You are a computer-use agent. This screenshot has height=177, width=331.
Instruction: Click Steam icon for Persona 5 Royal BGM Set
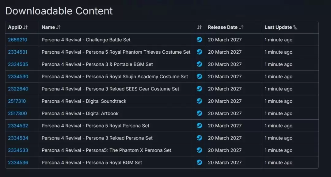(200, 162)
